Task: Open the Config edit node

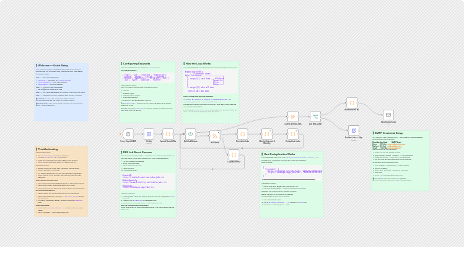Action: pyautogui.click(x=149, y=134)
